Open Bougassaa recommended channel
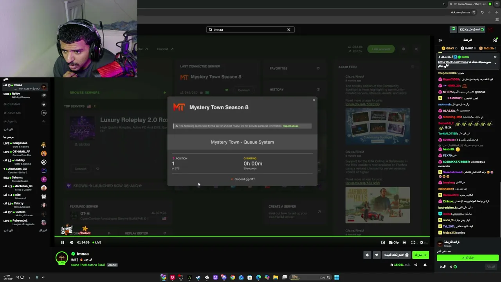Image resolution: width=501 pixels, height=282 pixels. 24,145
